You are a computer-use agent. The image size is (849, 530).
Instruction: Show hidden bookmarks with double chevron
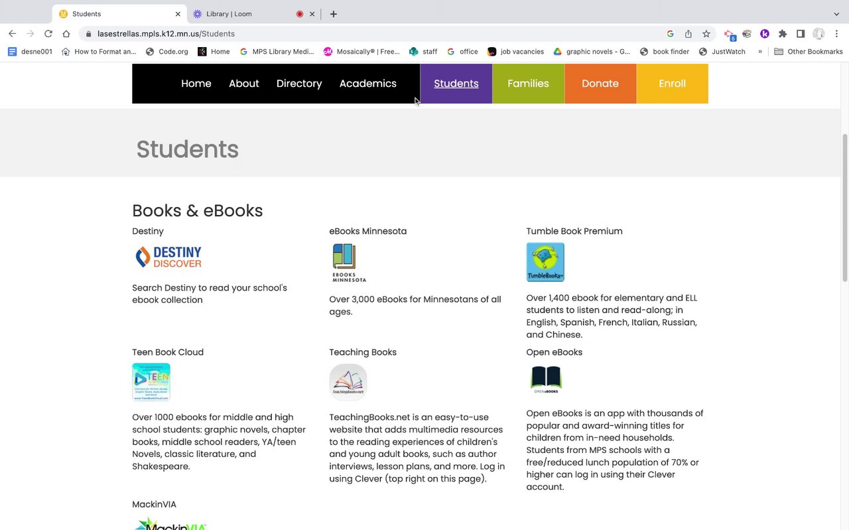coord(760,52)
